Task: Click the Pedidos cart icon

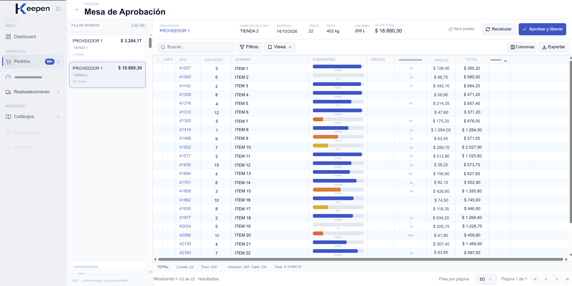Action: click(x=8, y=62)
